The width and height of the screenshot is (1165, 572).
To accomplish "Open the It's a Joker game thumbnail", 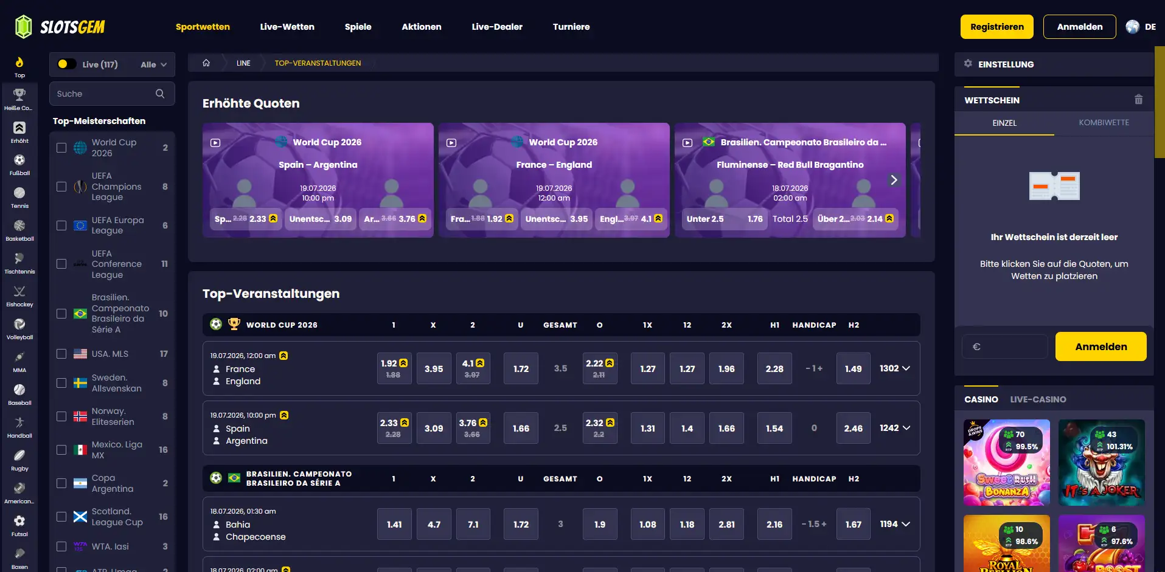I will (x=1102, y=463).
